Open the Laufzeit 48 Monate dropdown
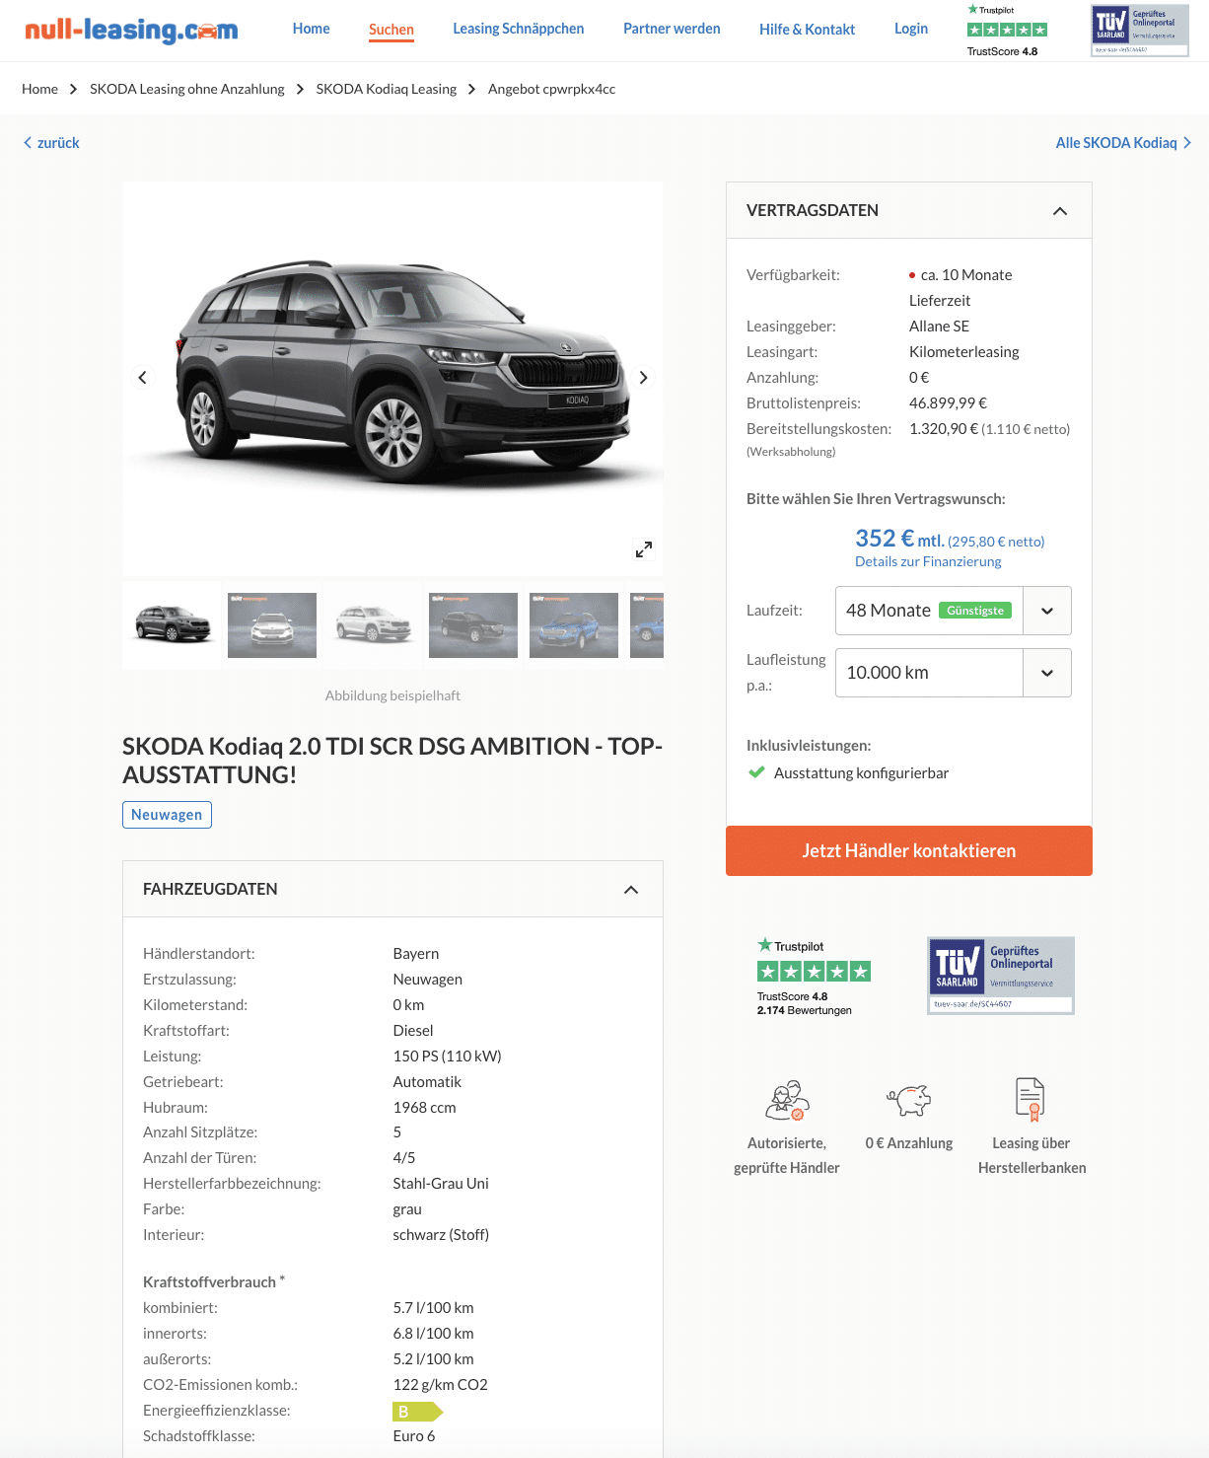 click(954, 611)
